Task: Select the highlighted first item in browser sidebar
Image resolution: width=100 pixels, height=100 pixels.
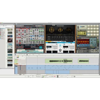Action: click(2, 28)
